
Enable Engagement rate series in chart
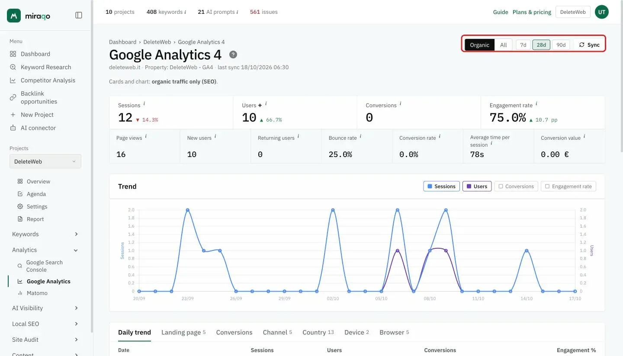(x=568, y=186)
